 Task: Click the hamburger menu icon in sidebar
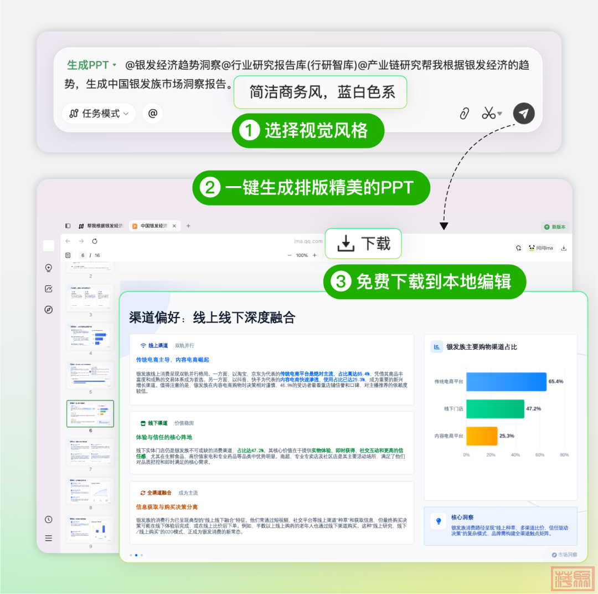click(x=49, y=538)
